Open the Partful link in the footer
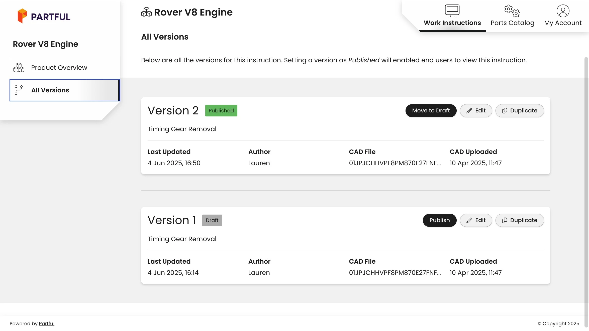The width and height of the screenshot is (589, 331). click(47, 323)
